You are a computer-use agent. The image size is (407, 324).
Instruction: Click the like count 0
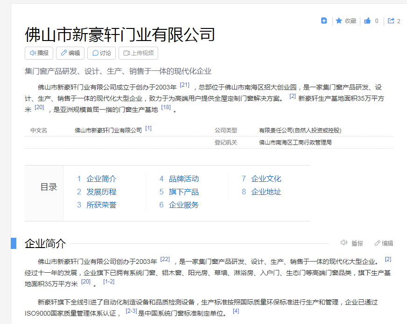(377, 21)
